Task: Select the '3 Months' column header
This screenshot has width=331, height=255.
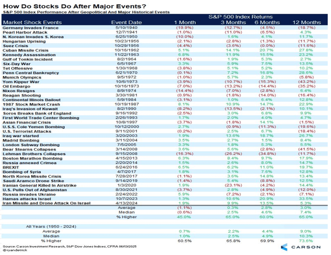Action: (233, 22)
